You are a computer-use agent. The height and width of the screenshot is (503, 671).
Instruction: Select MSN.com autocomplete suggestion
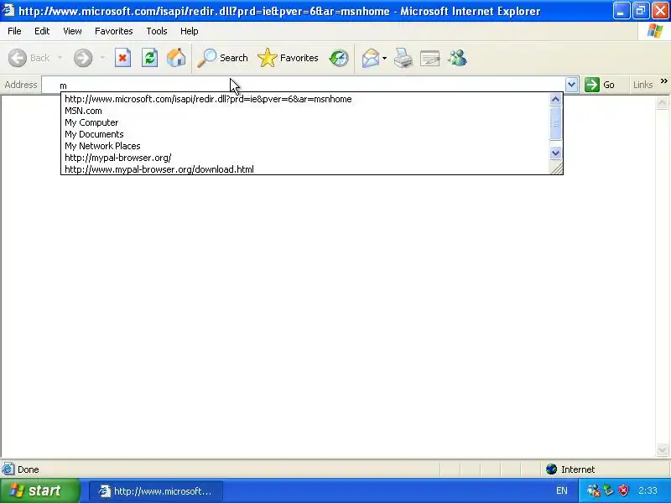tap(304, 111)
